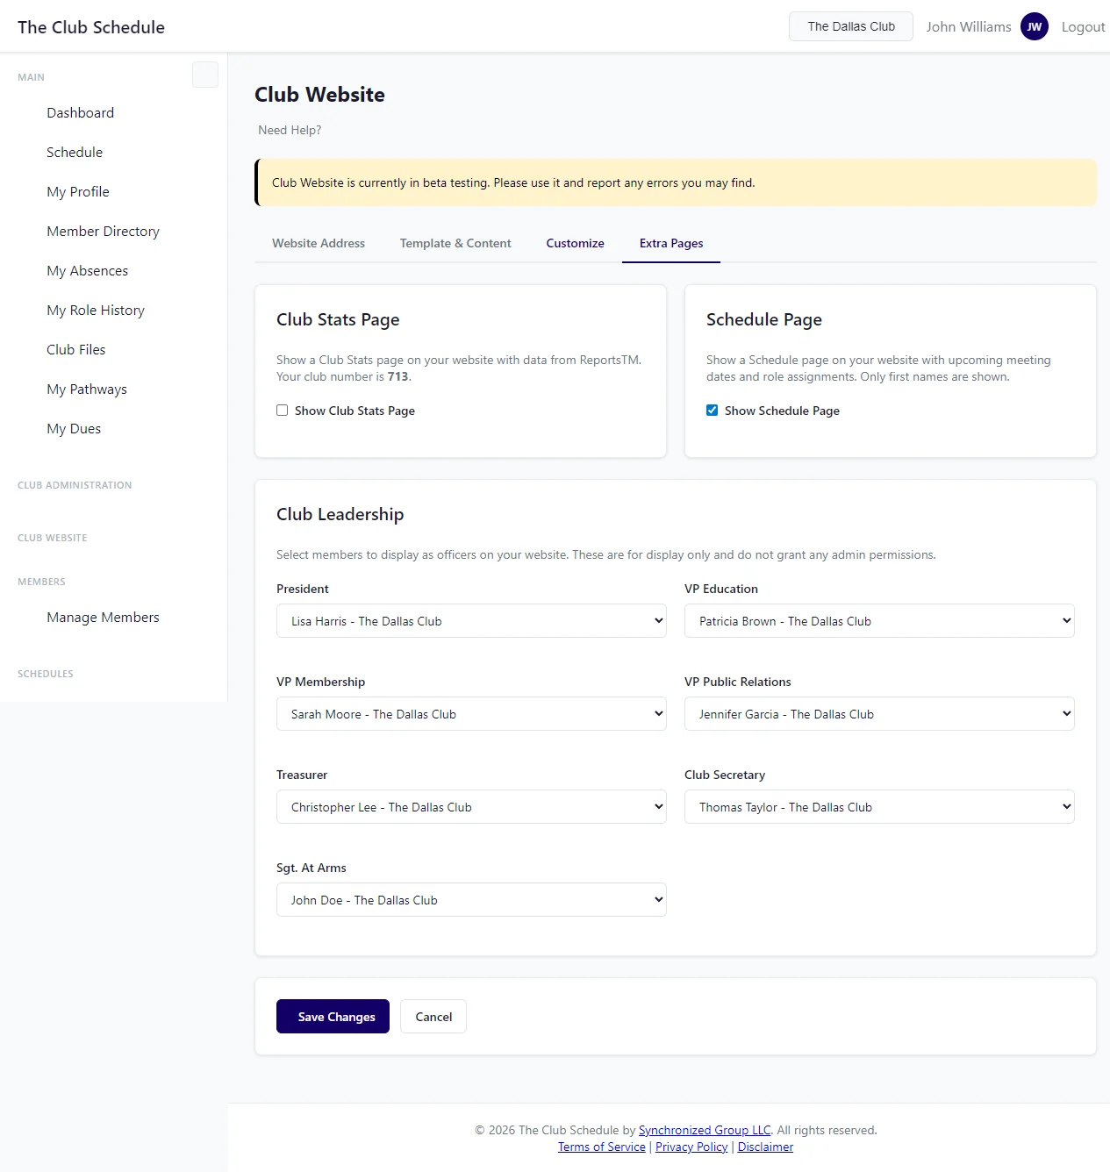
Task: Click the sidebar collapse toggle button
Action: pyautogui.click(x=204, y=75)
